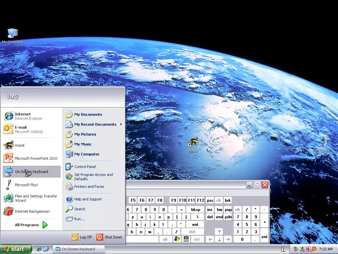Open Internet Explorer from Start menu
Screen dimensions: 338x254
click(x=32, y=116)
